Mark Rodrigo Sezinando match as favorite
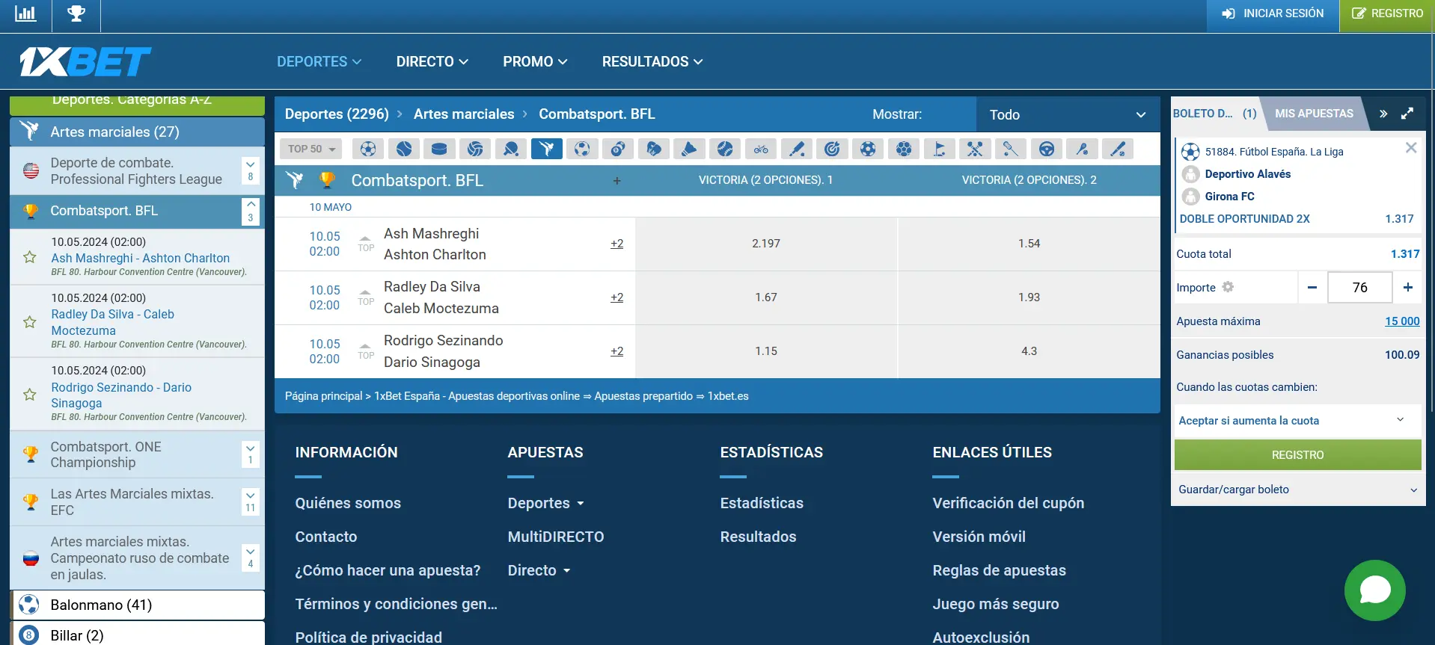The image size is (1435, 645). point(30,395)
